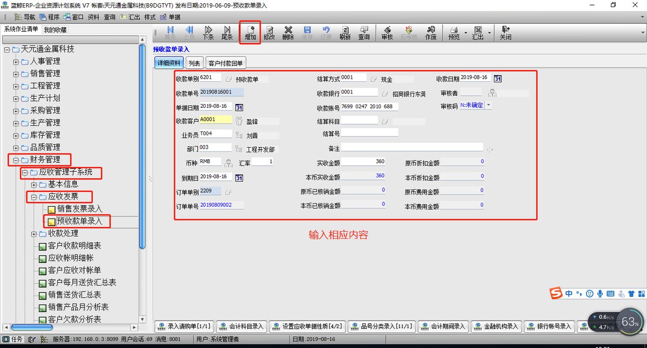
Task: Click the sidebar horizontal scrollbar
Action: click(x=32, y=327)
